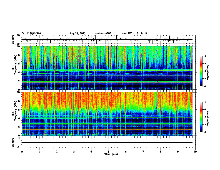Click the 2 kHz tick on ch.2 spectrogram
The image size is (220, 170).
[x=19, y=127]
